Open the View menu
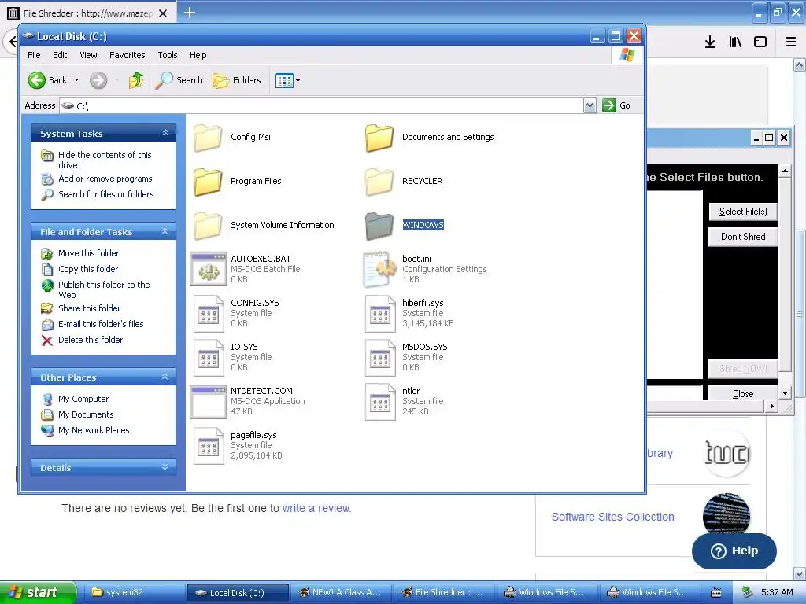This screenshot has height=604, width=806. point(88,55)
